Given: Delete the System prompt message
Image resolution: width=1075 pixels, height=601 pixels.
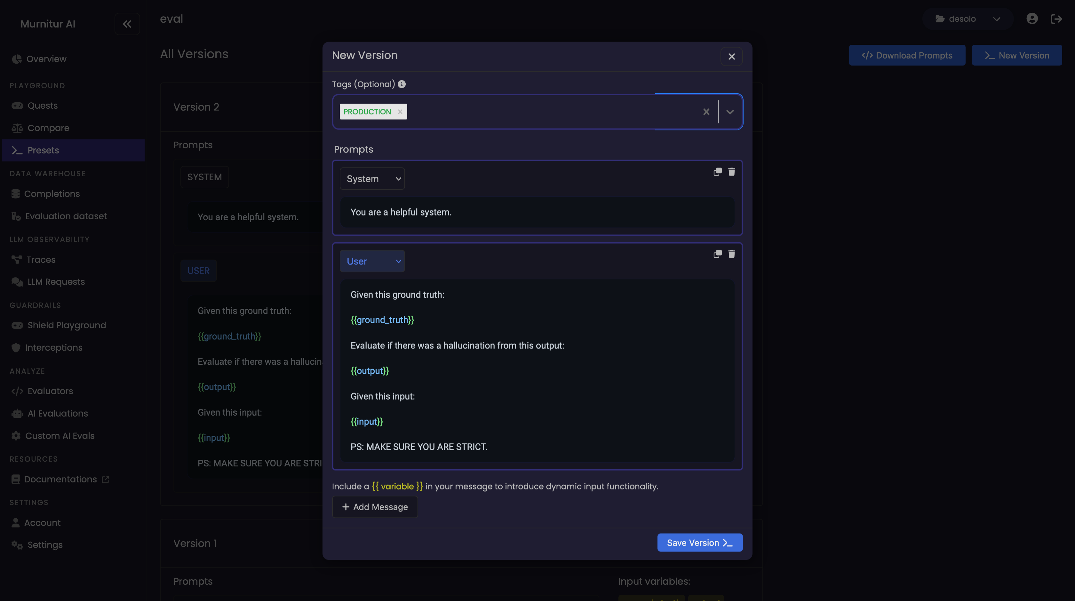Looking at the screenshot, I should pos(732,172).
